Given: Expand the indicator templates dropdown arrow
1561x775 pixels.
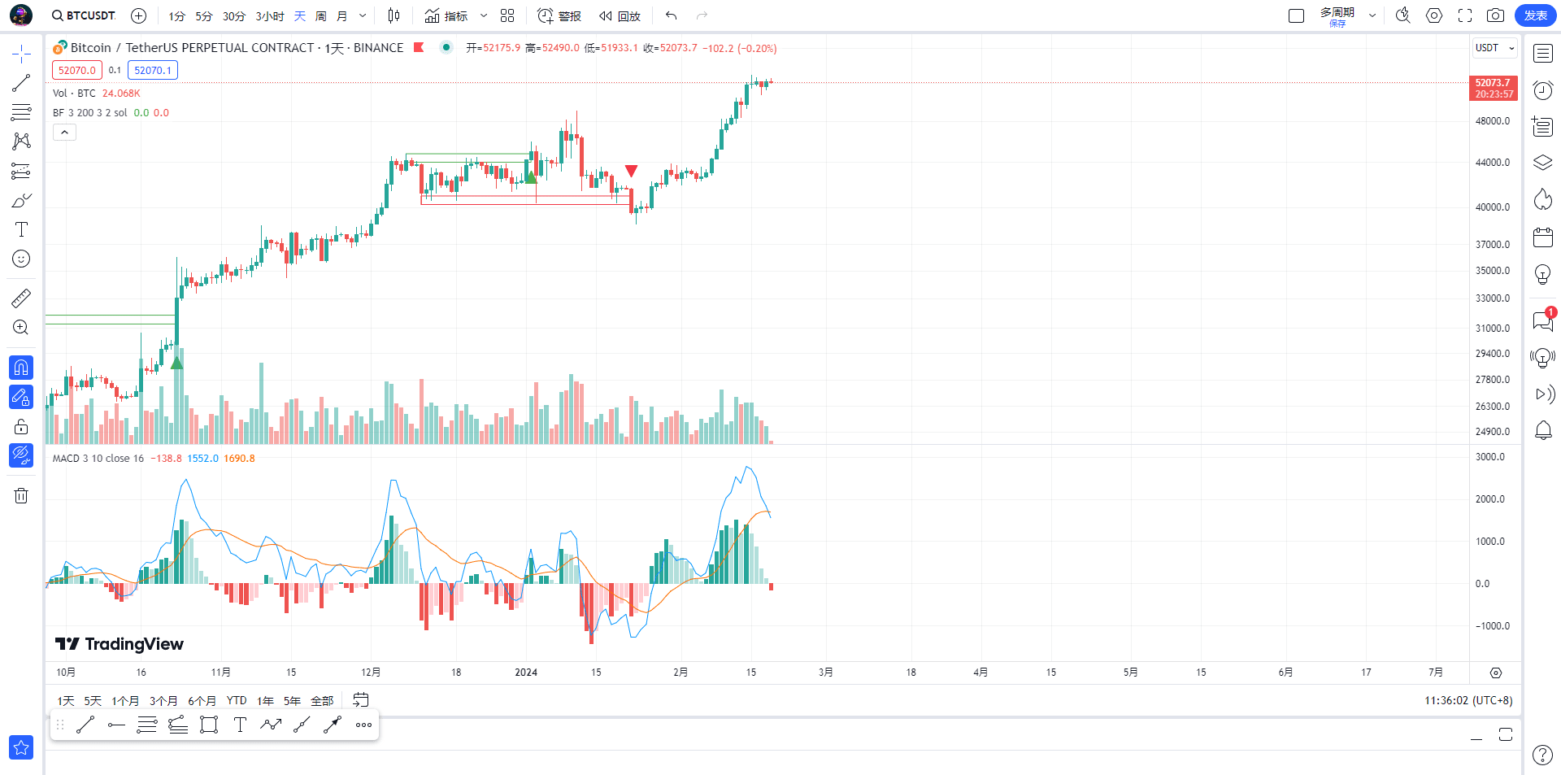Looking at the screenshot, I should coord(484,15).
